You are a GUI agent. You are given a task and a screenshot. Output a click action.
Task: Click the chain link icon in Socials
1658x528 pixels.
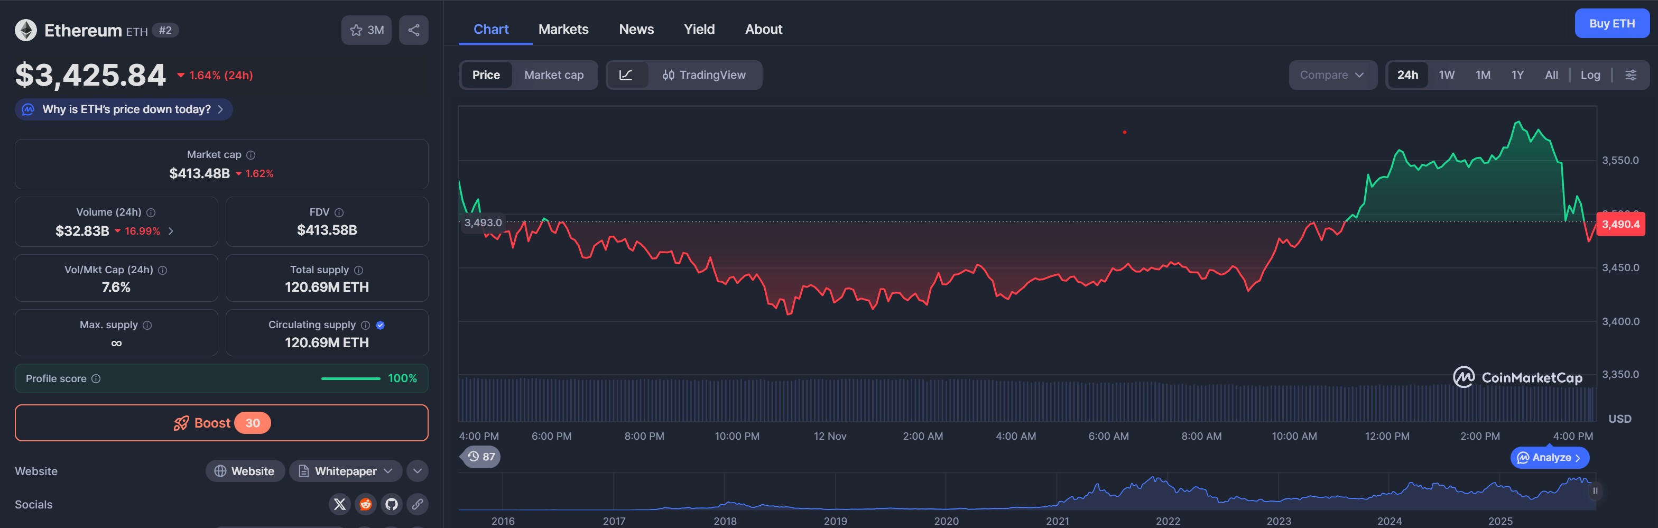coord(417,504)
